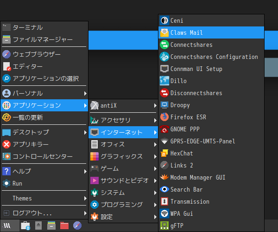Click the Droopy monitor icon
The image size is (278, 232).
[164, 105]
